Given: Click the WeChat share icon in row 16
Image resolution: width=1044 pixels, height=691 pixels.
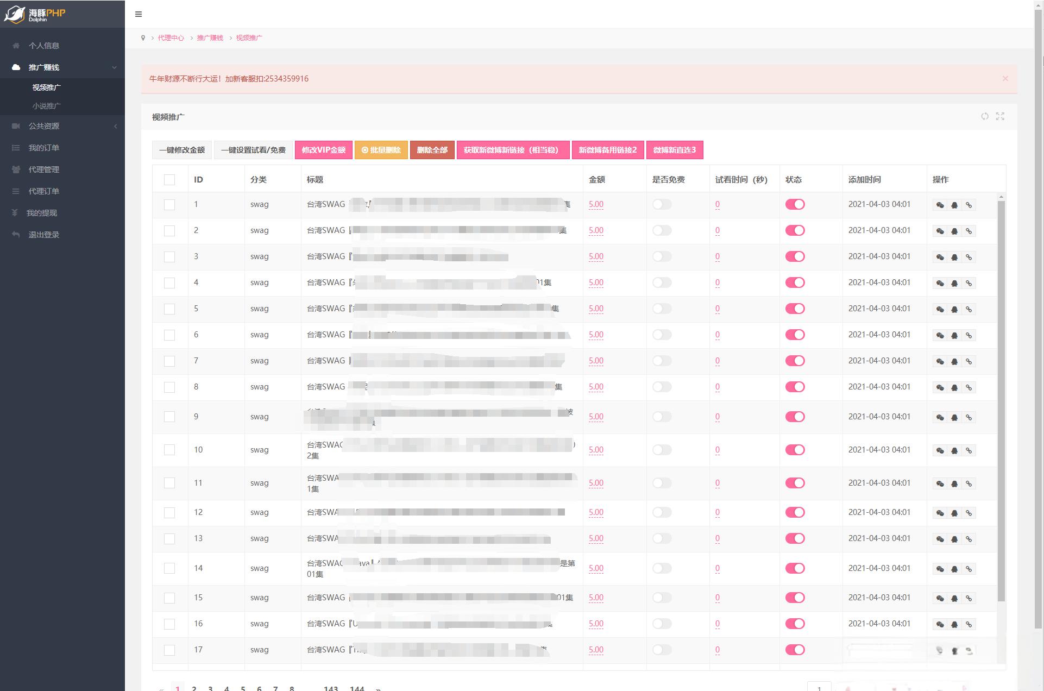Looking at the screenshot, I should [x=940, y=624].
